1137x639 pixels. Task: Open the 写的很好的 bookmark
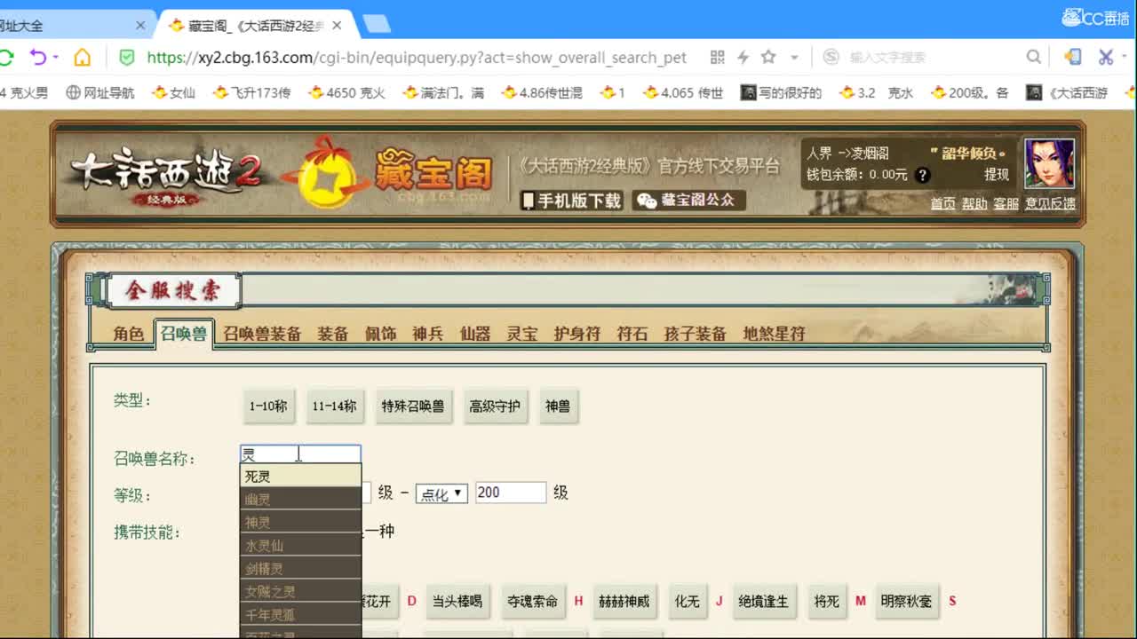[782, 92]
